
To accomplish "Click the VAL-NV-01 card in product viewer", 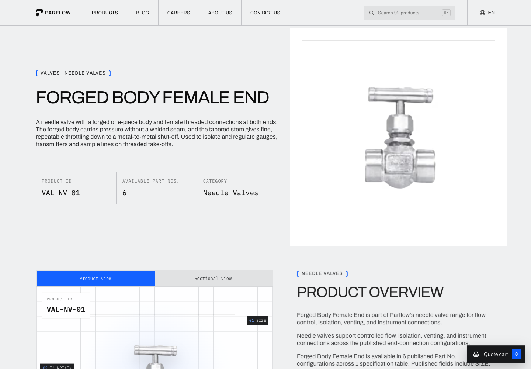I will 66,306.
